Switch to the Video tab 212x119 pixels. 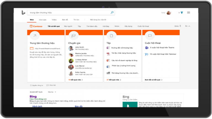tap(54, 20)
